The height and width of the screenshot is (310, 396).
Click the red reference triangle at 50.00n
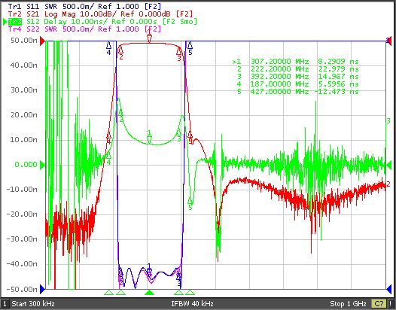point(42,41)
